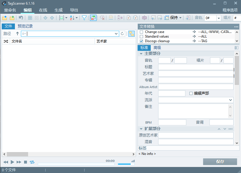Open the 在线 menu
241x173 pixels.
(x=43, y=10)
